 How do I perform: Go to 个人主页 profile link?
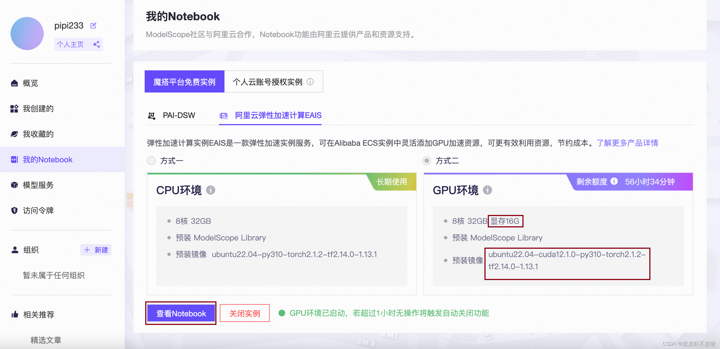(70, 44)
